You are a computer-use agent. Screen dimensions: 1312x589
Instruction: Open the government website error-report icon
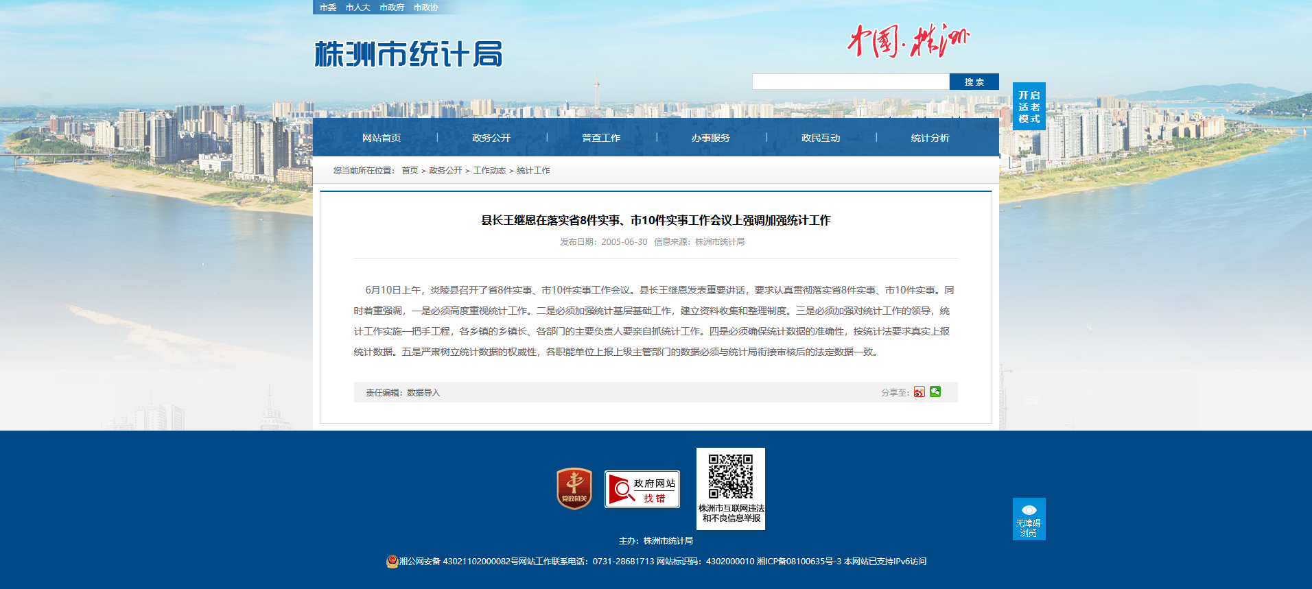[x=642, y=489]
